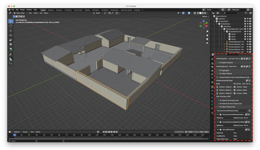
Task: Open the Modifiers wrench tab icon
Action: 212,90
